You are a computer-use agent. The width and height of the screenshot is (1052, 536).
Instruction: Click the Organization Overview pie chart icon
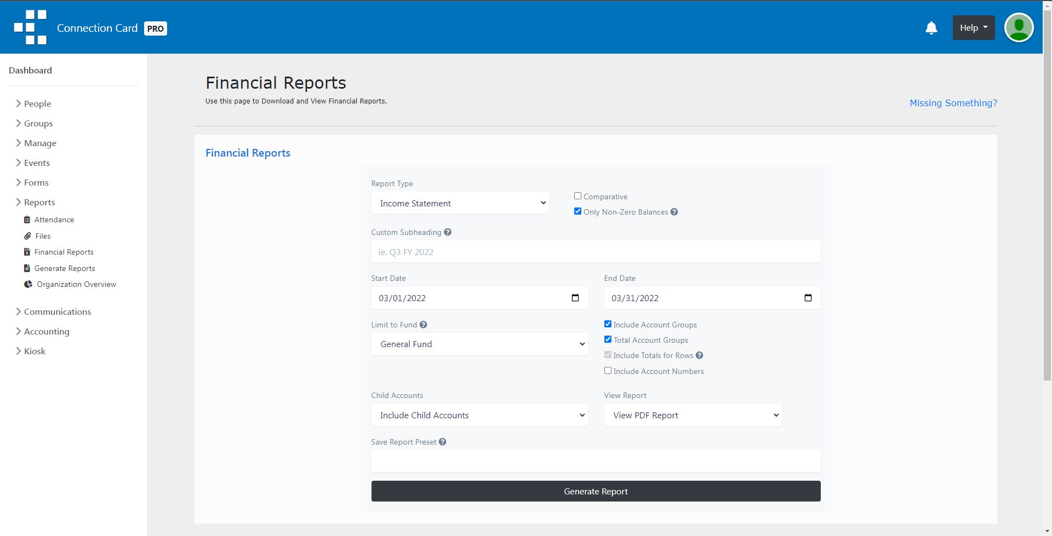pyautogui.click(x=28, y=284)
